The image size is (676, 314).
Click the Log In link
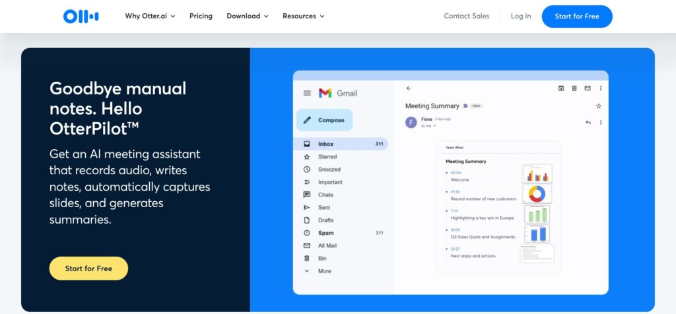[520, 16]
